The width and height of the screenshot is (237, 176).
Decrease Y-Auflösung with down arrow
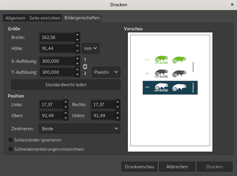click(x=78, y=75)
